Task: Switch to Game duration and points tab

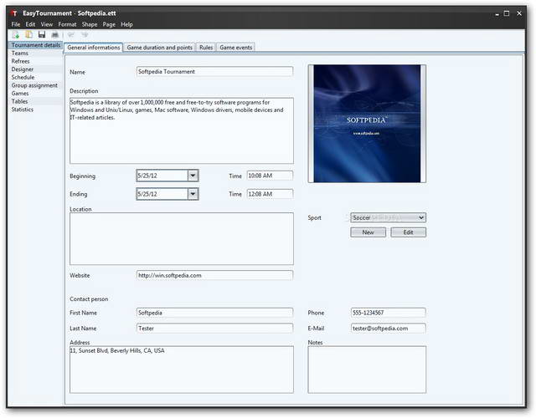Action: [160, 48]
